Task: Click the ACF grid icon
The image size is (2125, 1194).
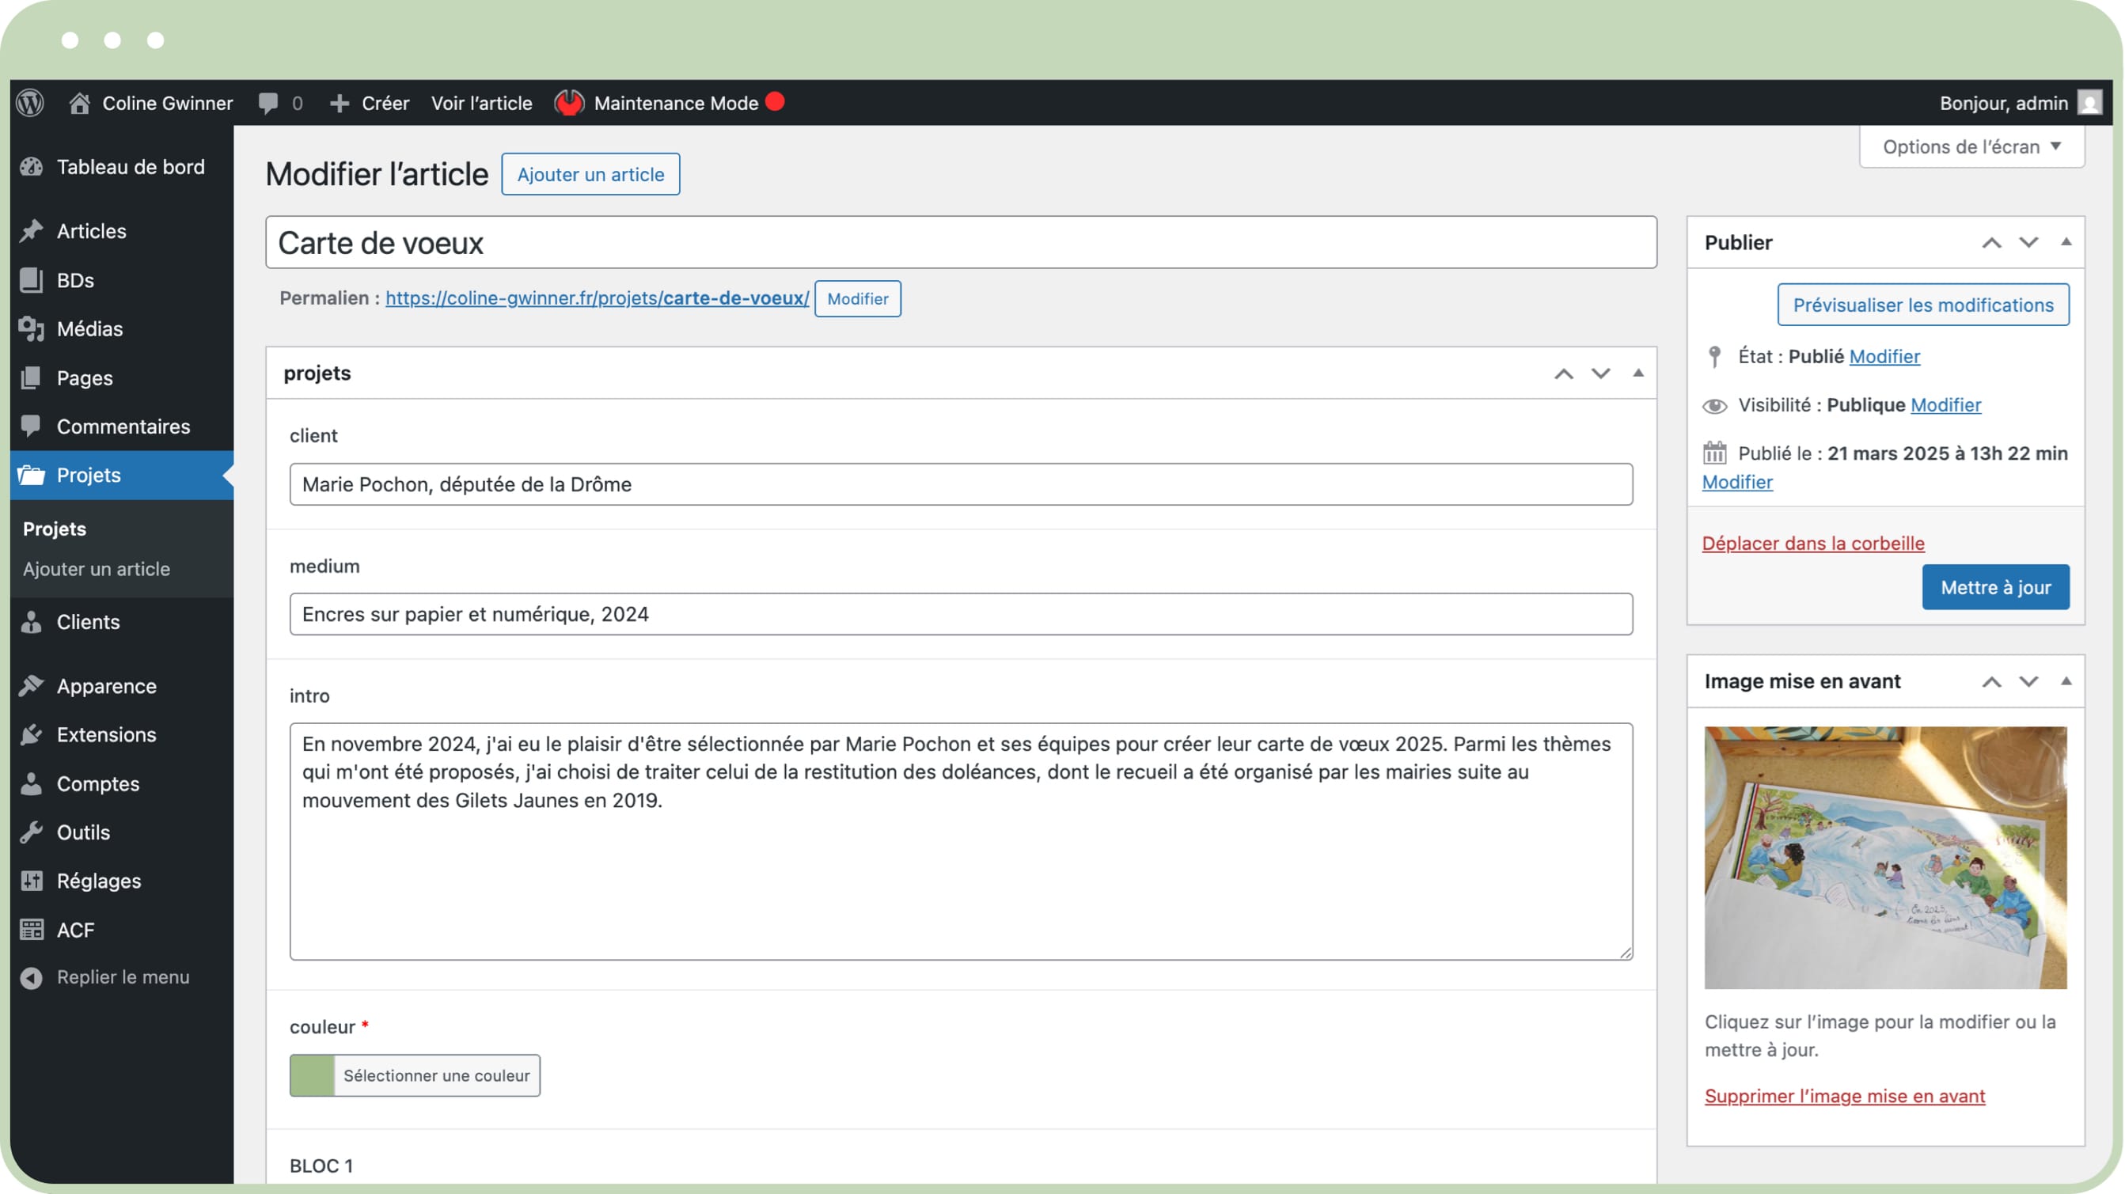Action: point(32,929)
